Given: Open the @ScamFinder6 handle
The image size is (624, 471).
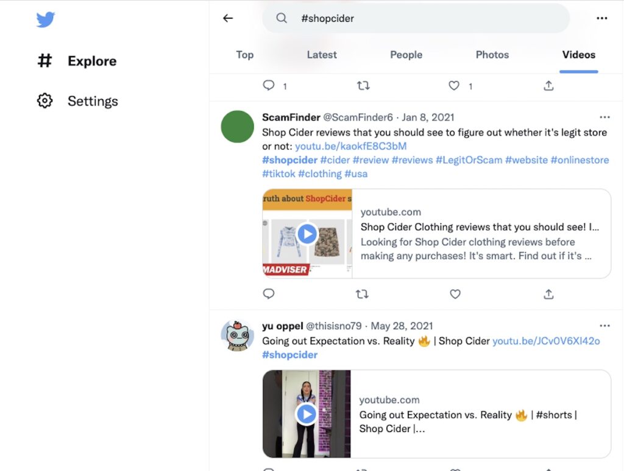Looking at the screenshot, I should [358, 117].
